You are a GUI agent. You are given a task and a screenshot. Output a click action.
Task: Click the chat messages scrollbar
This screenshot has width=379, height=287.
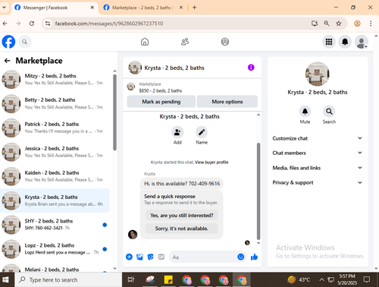(x=258, y=191)
